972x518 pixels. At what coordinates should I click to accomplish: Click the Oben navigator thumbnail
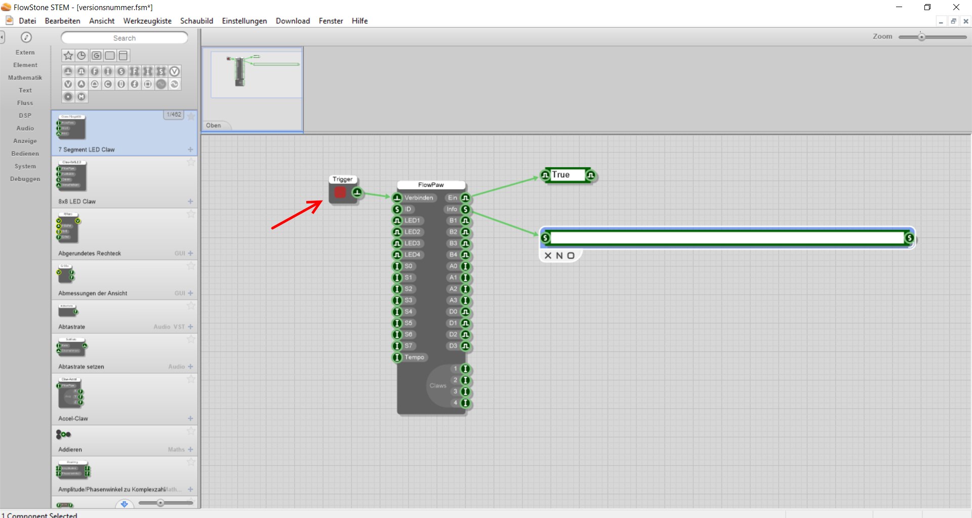pyautogui.click(x=252, y=90)
